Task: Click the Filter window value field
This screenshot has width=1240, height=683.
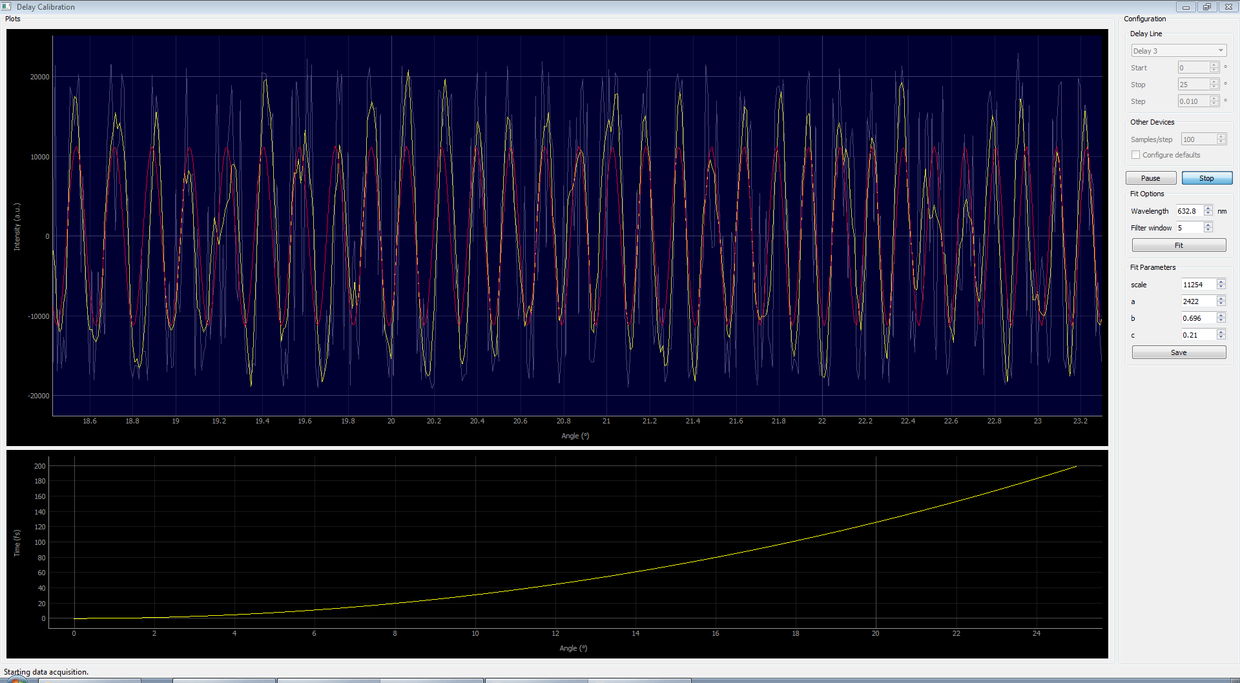Action: [1188, 227]
